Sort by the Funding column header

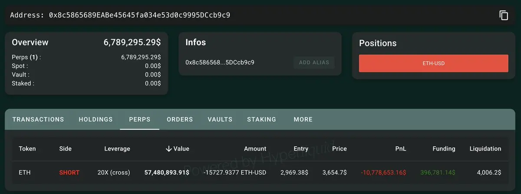pos(444,148)
